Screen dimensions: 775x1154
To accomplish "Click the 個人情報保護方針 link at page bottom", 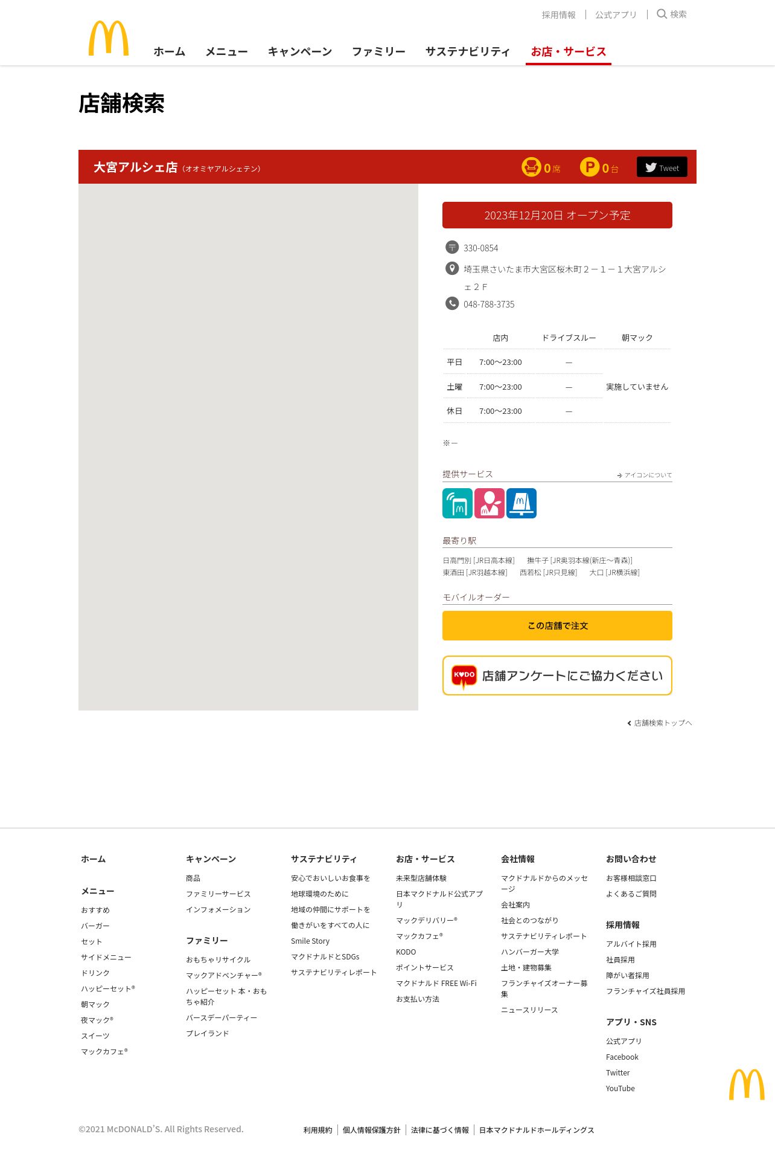I will (x=372, y=1130).
